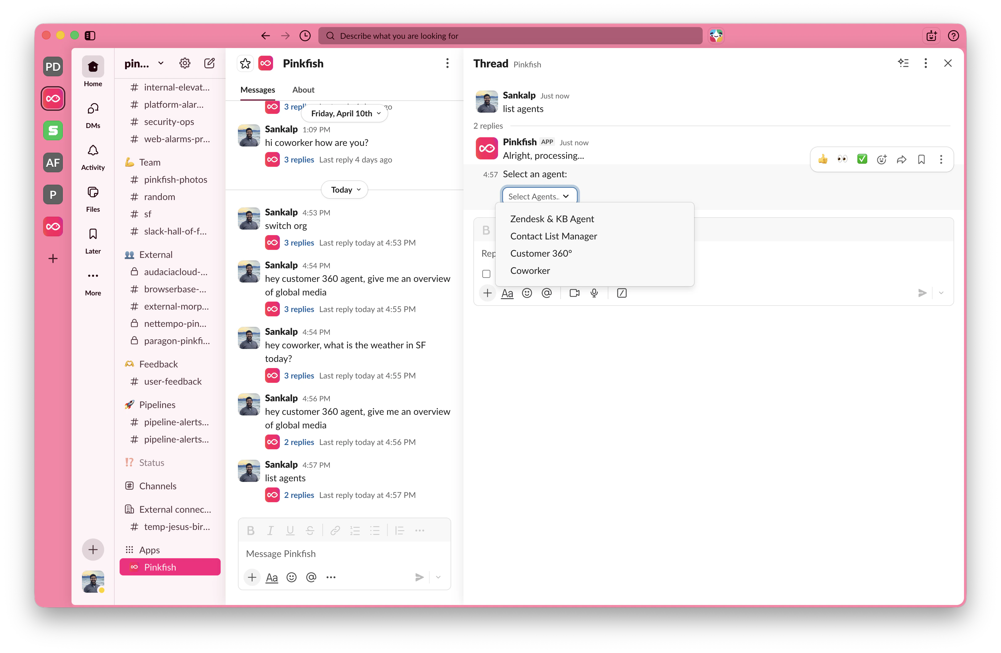Mention someone with the @ icon in thread
This screenshot has width=1001, height=653.
pos(547,293)
